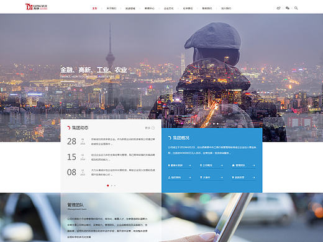
Task: Select the red first news pagination dot
Action: click(x=107, y=186)
